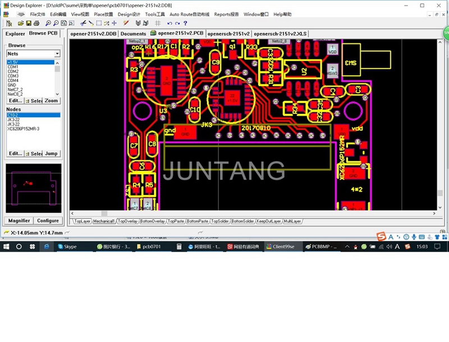Select the Mechanical1 layer tab

pos(104,221)
